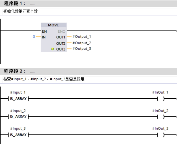Viewport: 177px width, 144px height.
Task: Edit the network 2 comment about checking arrays
Action: click(44, 79)
